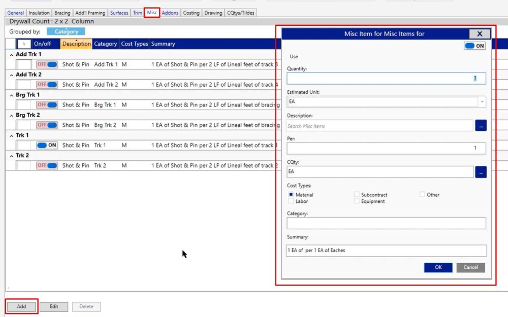The width and height of the screenshot is (508, 317).
Task: Switch to the Addons tab
Action: pos(170,13)
